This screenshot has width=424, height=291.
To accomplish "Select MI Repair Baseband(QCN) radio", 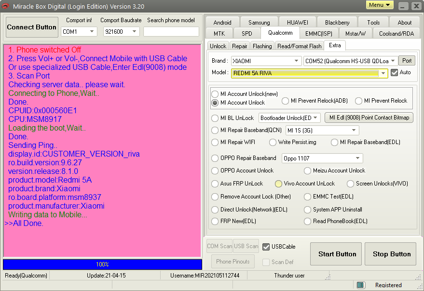I will [x=215, y=130].
